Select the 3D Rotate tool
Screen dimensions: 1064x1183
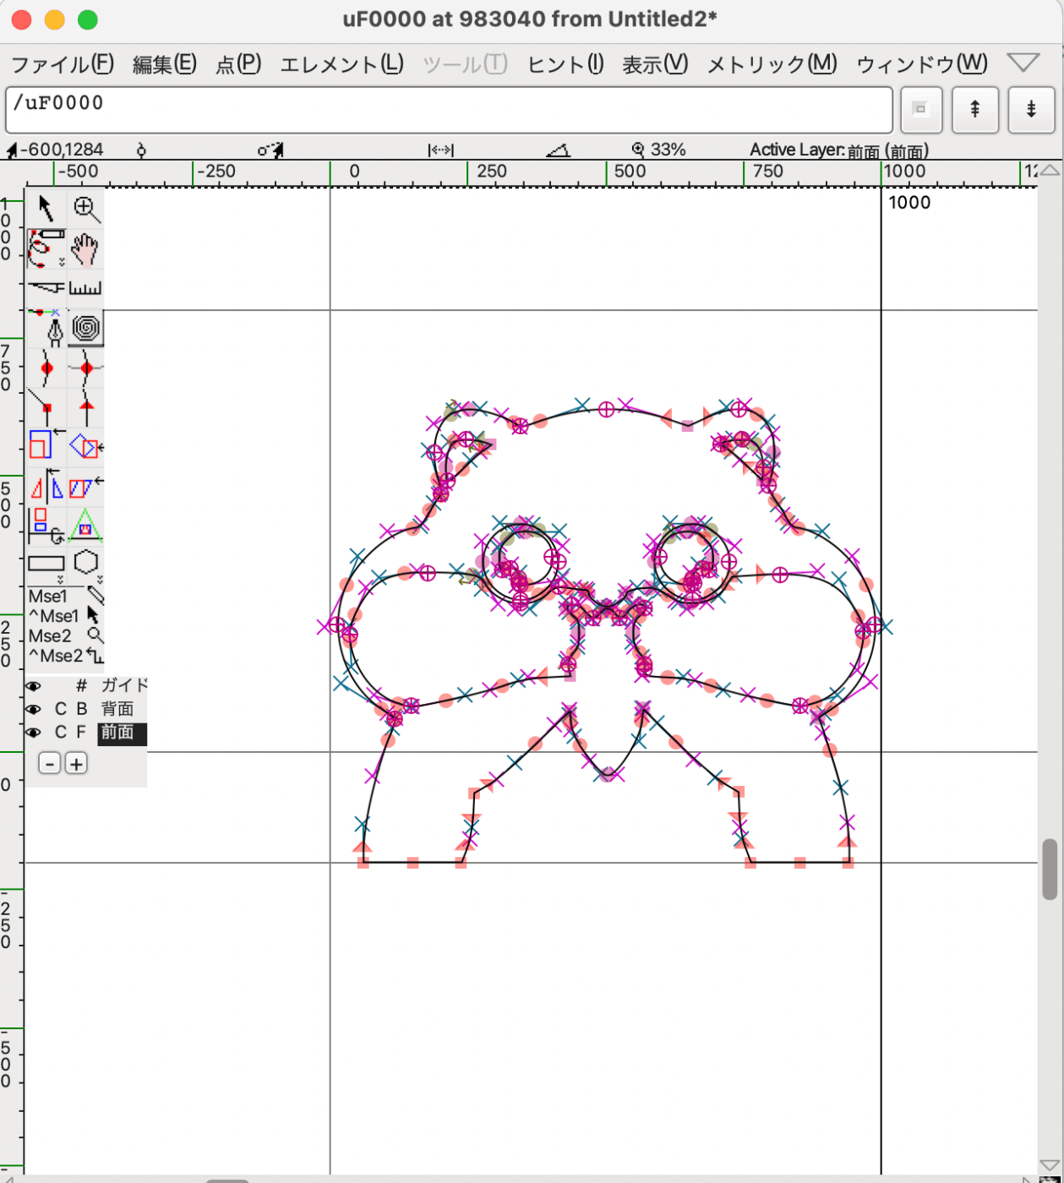(x=46, y=526)
